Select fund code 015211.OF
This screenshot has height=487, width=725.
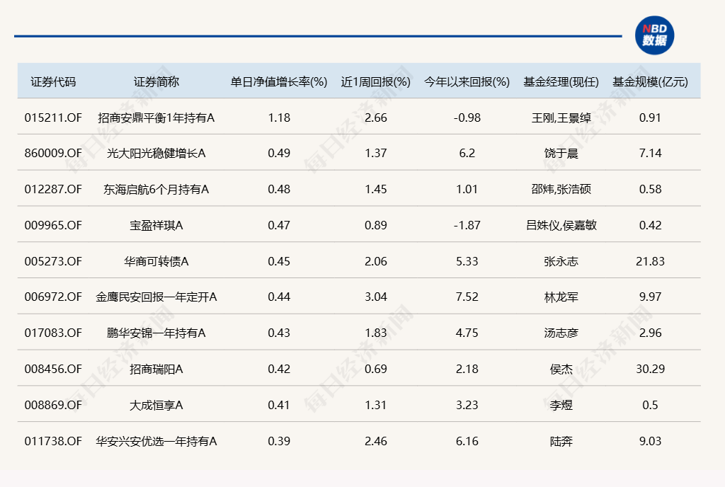[x=53, y=118]
